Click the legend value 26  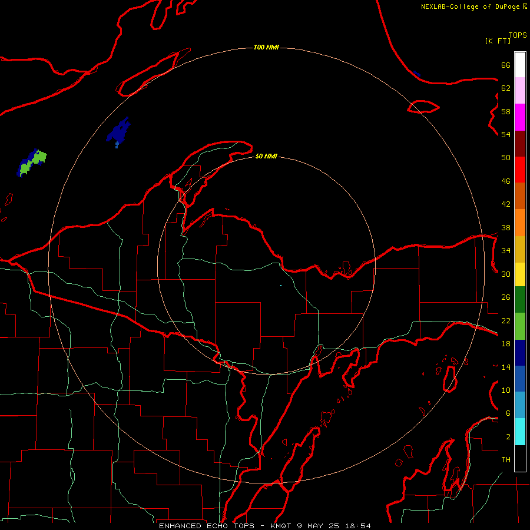(x=506, y=297)
